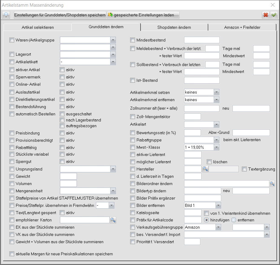Open the Ursprungsland dropdown

113,169
